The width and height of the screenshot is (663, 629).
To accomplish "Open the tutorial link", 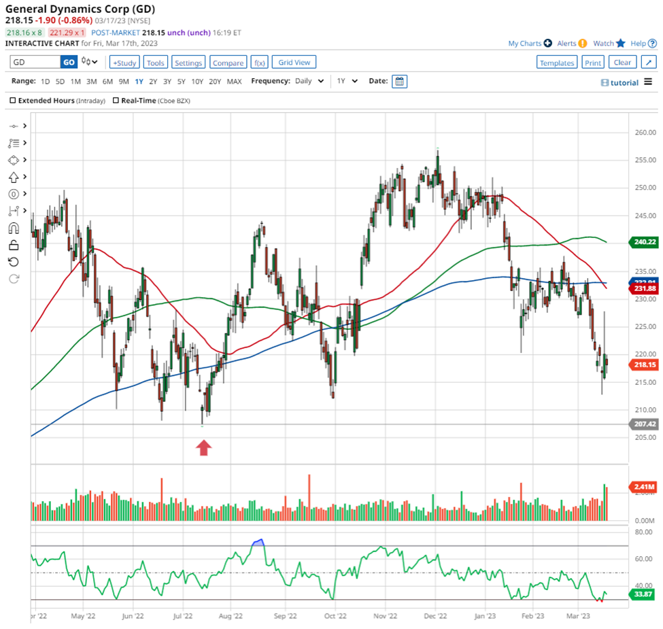I will pyautogui.click(x=620, y=83).
